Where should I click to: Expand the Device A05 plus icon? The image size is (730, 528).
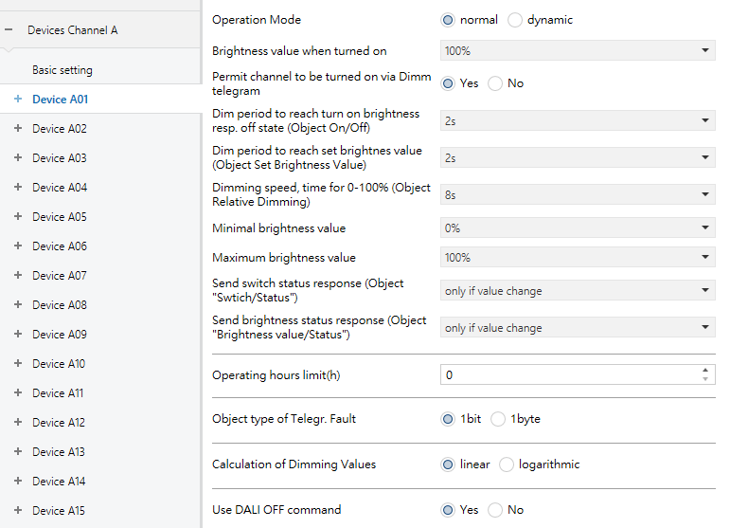pyautogui.click(x=17, y=216)
